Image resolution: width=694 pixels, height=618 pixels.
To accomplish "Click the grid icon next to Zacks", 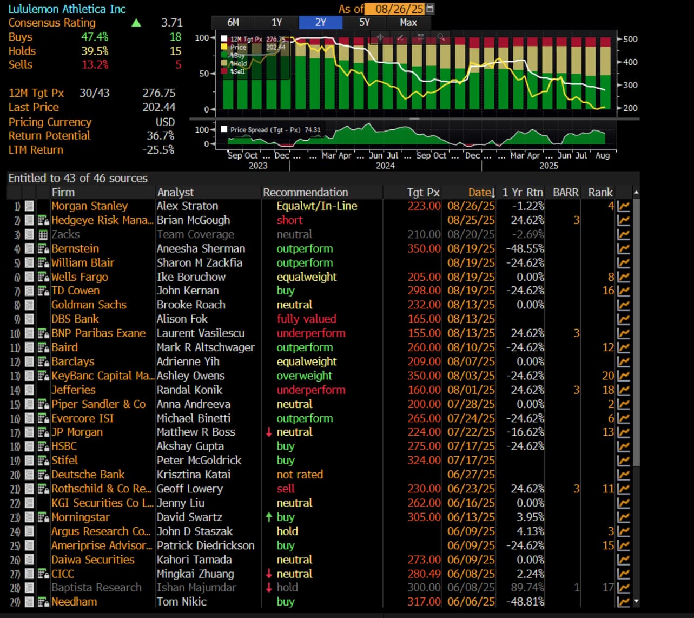I will click(43, 235).
